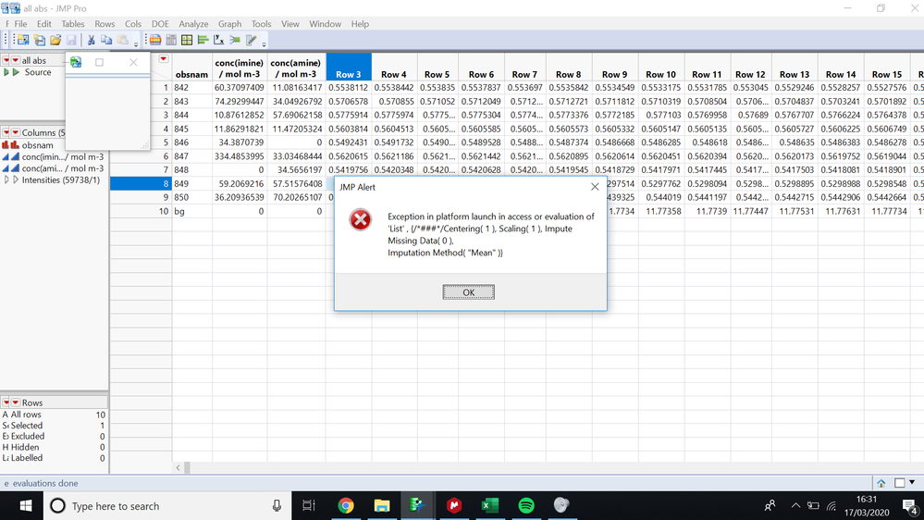The width and height of the screenshot is (924, 520).
Task: Maximize the small floating window
Action: (99, 62)
